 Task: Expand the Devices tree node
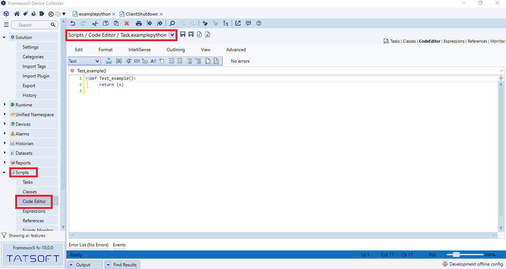tap(4, 124)
